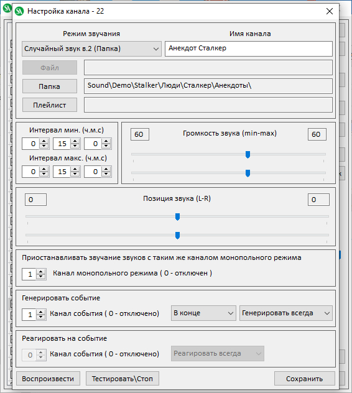This screenshot has height=393, width=352.
Task: Click the folder path input field
Action: pos(208,86)
